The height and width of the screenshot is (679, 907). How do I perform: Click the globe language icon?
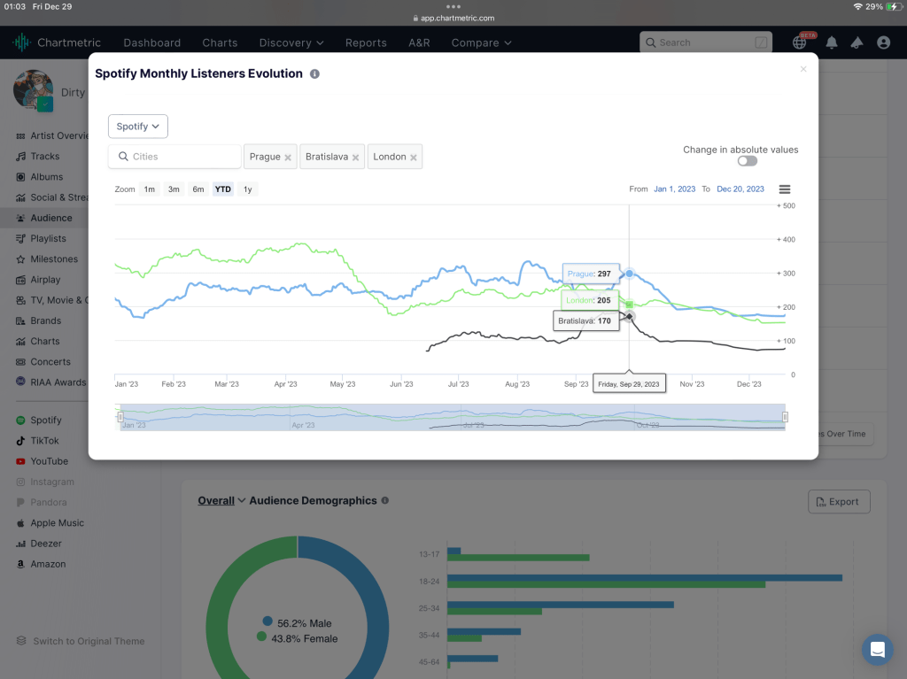800,42
